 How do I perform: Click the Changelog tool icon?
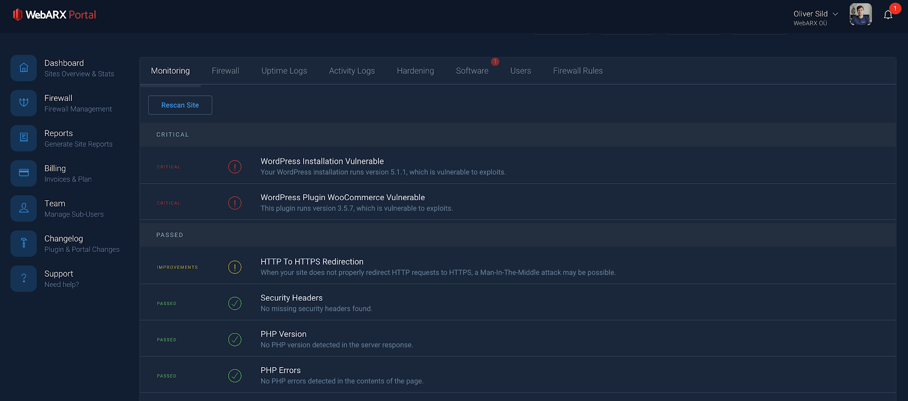coord(24,244)
